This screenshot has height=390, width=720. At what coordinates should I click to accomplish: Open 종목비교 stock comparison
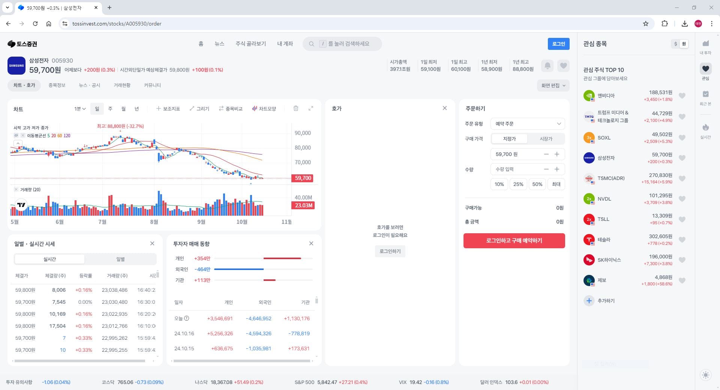[x=231, y=109]
